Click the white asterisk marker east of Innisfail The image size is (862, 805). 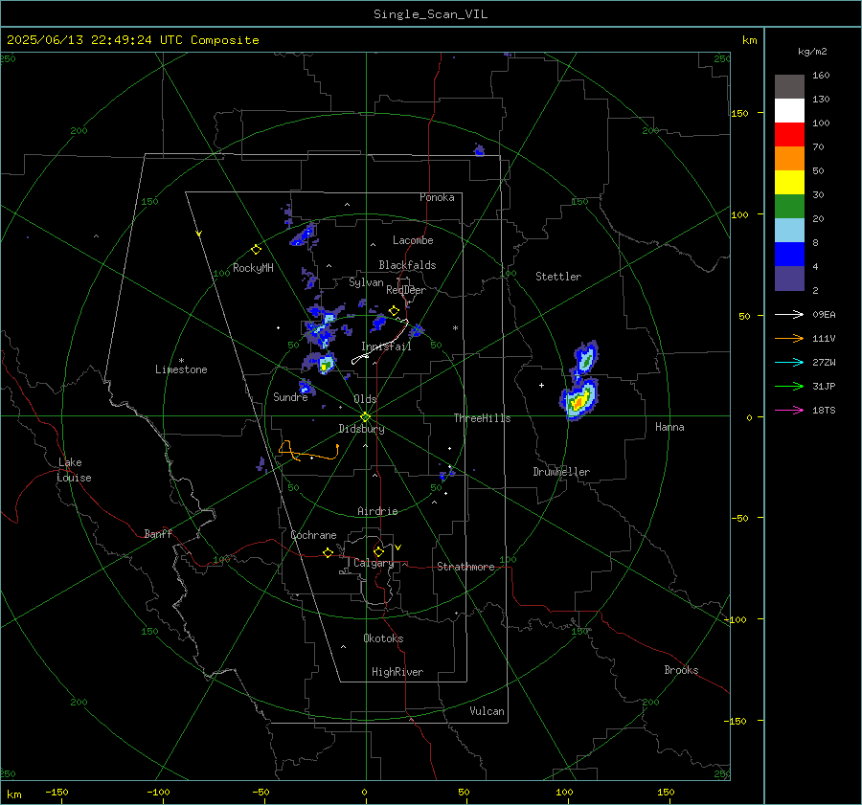455,328
